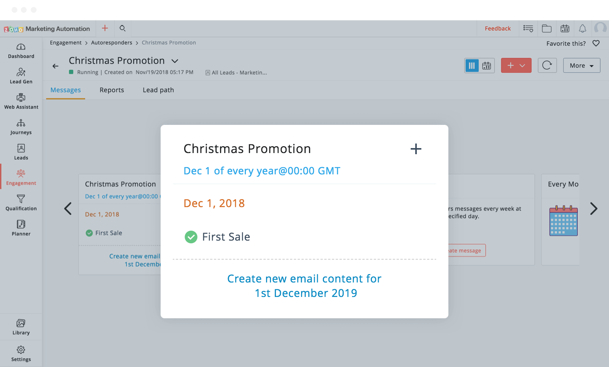Click Create new email content link

click(304, 286)
